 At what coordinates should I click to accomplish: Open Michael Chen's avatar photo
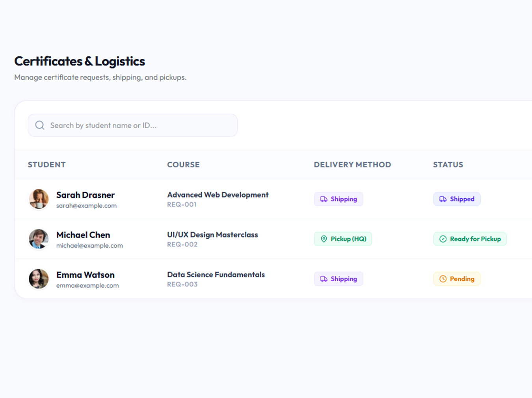pos(39,239)
